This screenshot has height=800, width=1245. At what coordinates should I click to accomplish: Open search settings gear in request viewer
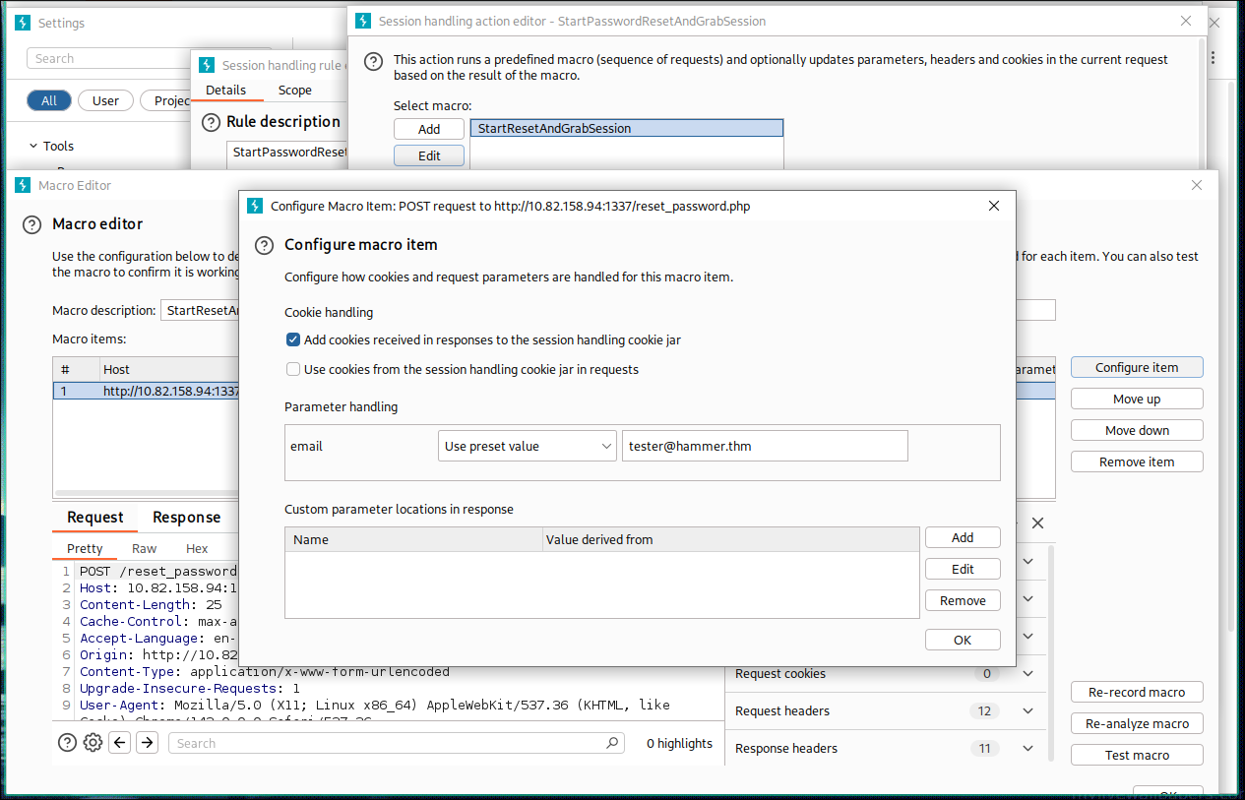(93, 743)
